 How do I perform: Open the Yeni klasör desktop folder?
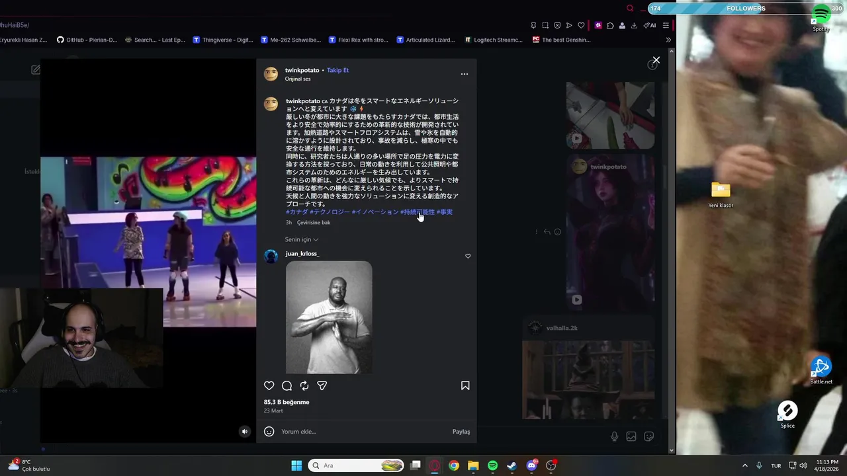(721, 195)
